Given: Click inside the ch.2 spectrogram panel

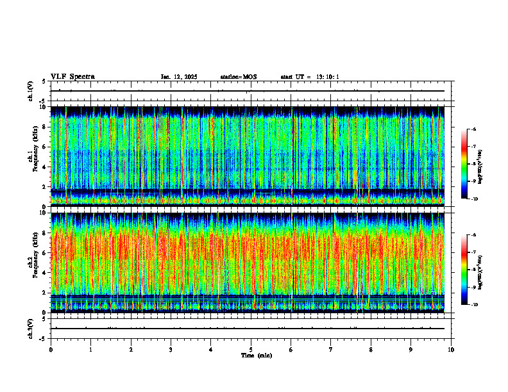Looking at the screenshot, I should (x=247, y=263).
